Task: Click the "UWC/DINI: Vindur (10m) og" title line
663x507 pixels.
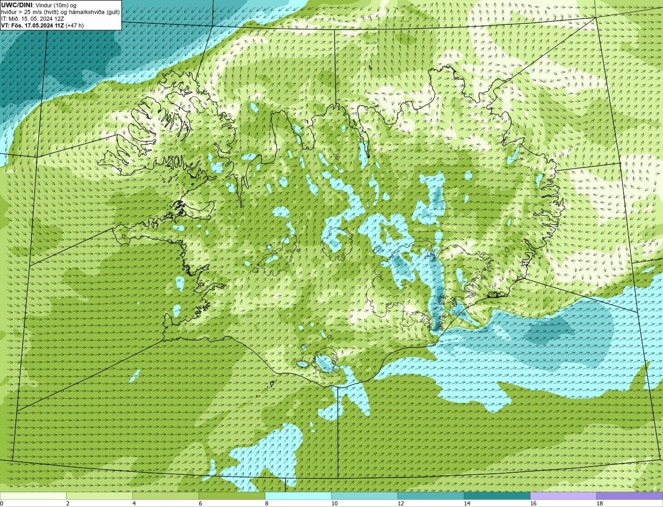Action: tap(39, 5)
